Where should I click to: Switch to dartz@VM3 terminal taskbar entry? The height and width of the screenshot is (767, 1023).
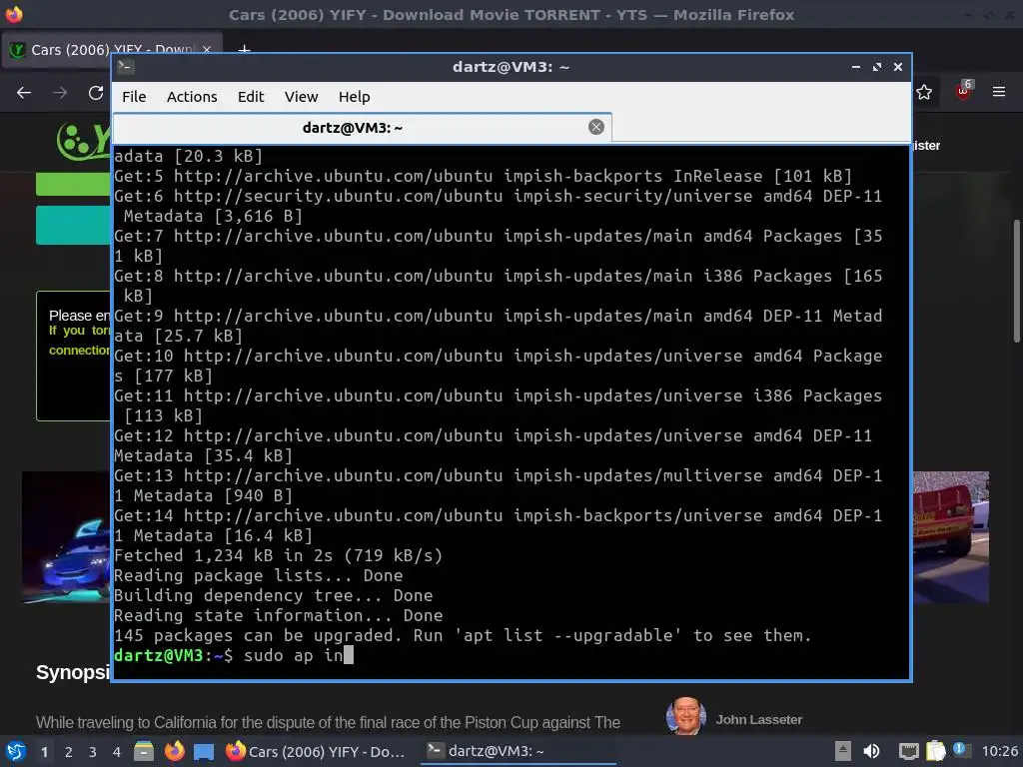click(518, 751)
